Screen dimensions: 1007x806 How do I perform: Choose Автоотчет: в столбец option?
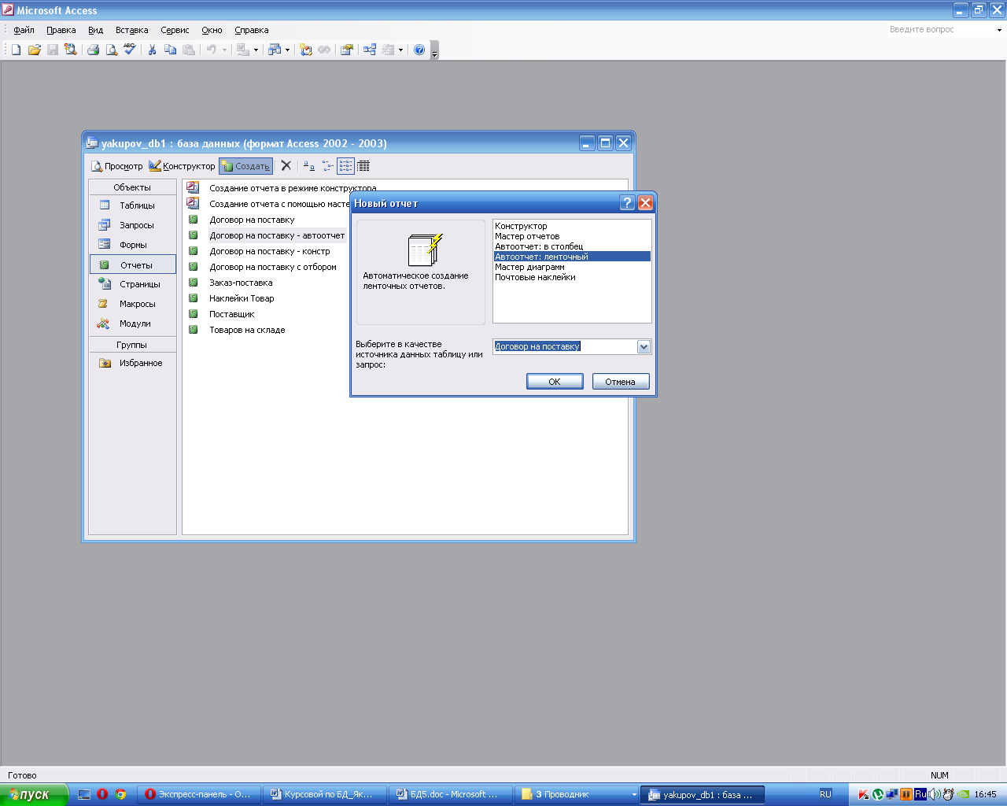(572, 246)
